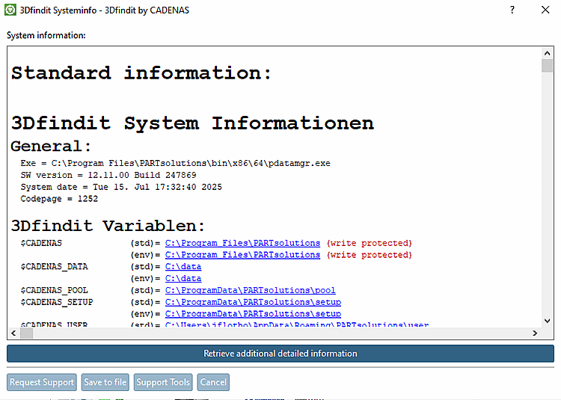This screenshot has height=400, width=561.
Task: Click the $CADENAS_POOL variable name
Action: [54, 290]
